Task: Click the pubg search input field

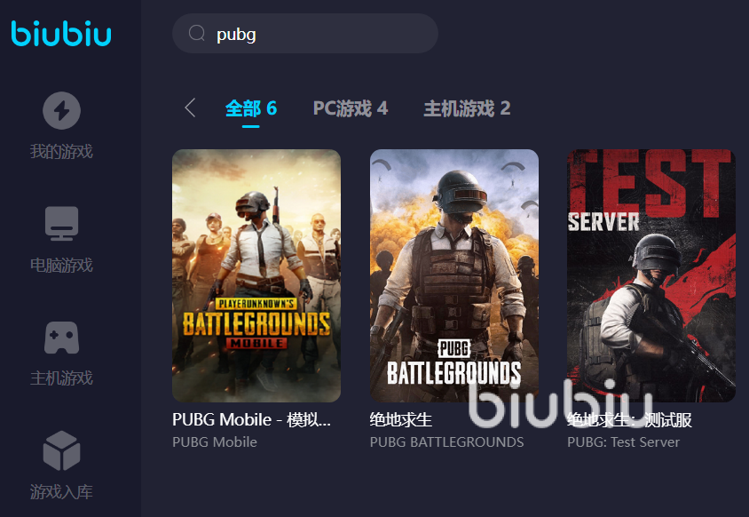Action: (x=305, y=34)
